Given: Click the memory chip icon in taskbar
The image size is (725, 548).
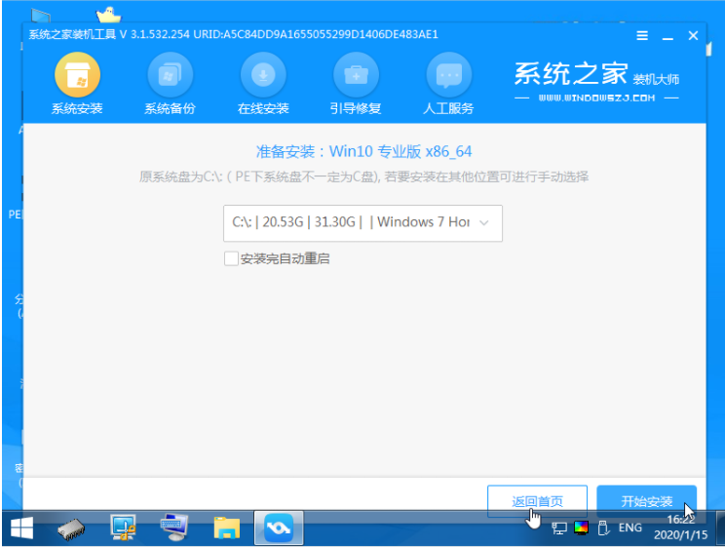Looking at the screenshot, I should tap(73, 528).
